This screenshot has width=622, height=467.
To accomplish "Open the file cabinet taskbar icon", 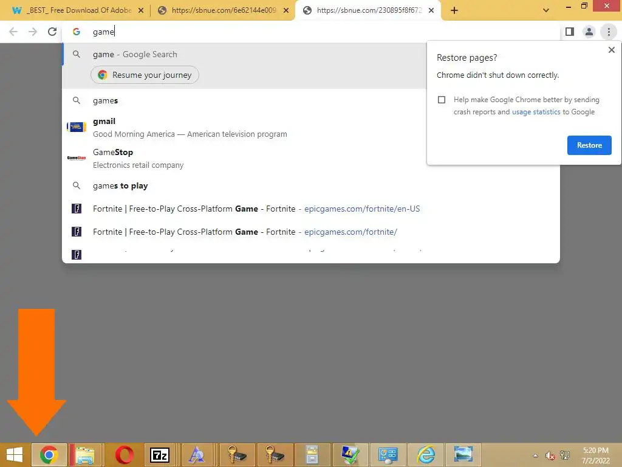I will click(312, 455).
